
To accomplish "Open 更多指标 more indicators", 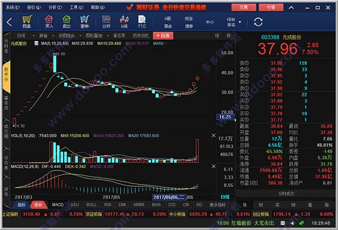I will coord(217,205).
